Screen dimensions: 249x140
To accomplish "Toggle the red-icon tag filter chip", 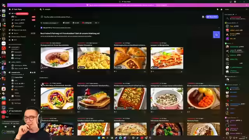I will [x=87, y=23].
